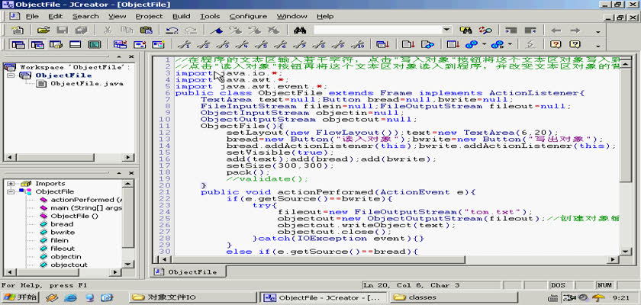Switch to 对象文件IO taskbar window

pyautogui.click(x=193, y=297)
